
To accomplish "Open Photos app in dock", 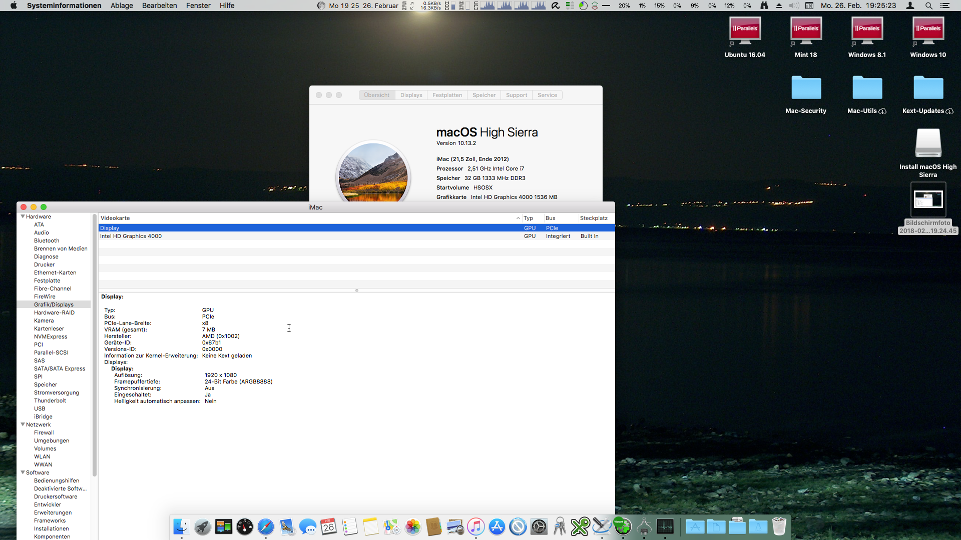I will (x=413, y=526).
